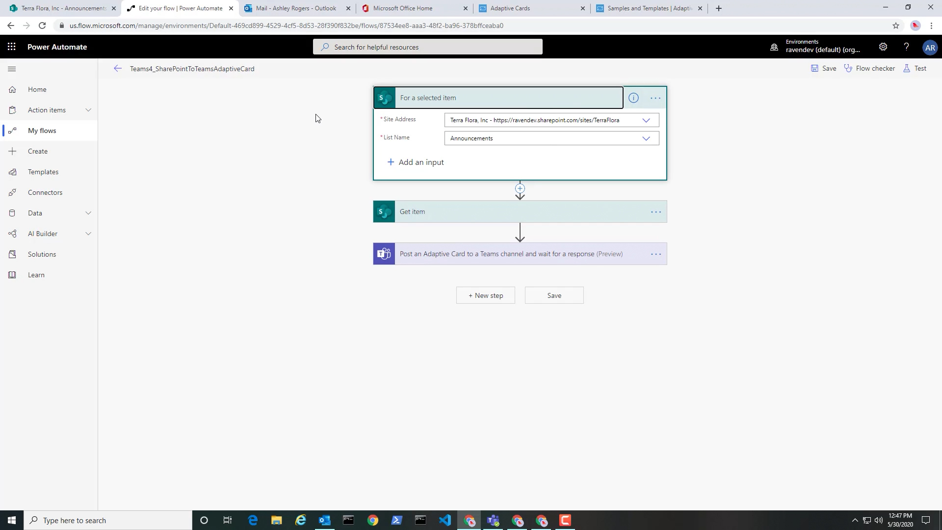Click Save in the top toolbar
942x530 pixels.
point(824,68)
